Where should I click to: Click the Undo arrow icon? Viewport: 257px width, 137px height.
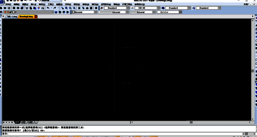coord(48,8)
